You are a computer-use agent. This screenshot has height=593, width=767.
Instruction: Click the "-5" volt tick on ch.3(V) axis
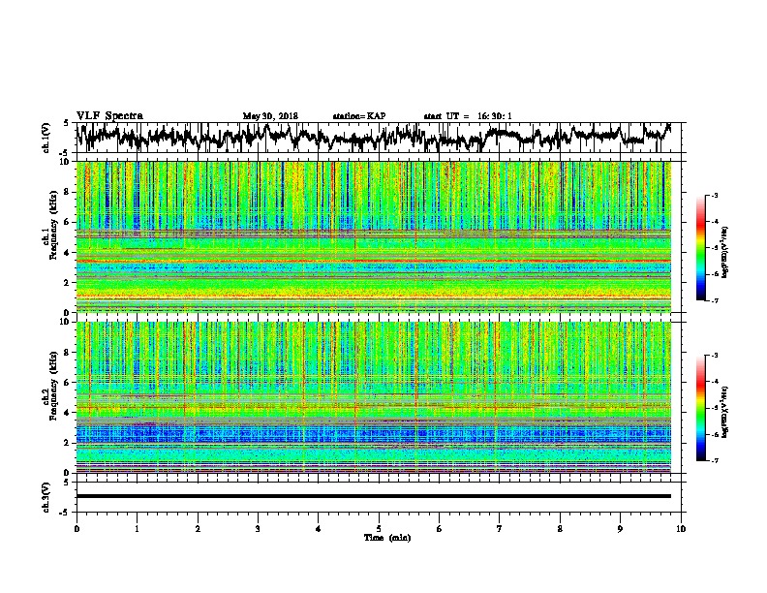pyautogui.click(x=65, y=513)
